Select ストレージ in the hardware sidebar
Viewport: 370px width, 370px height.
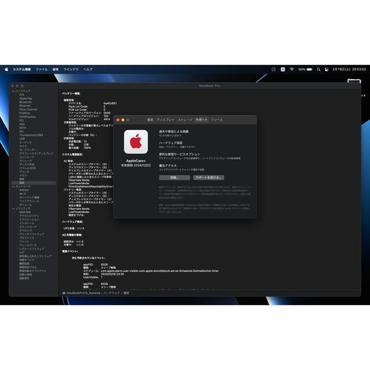[x=25, y=161]
